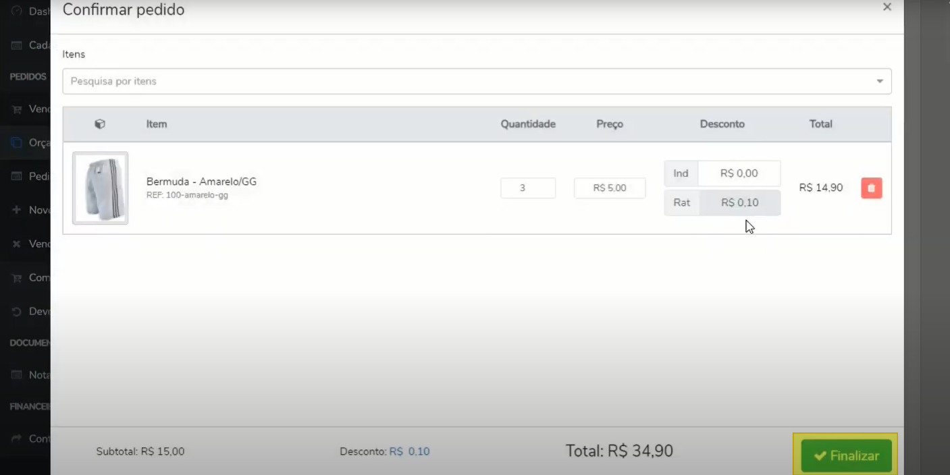Click the Novo plus icon in sidebar
This screenshot has height=475, width=950.
16,210
